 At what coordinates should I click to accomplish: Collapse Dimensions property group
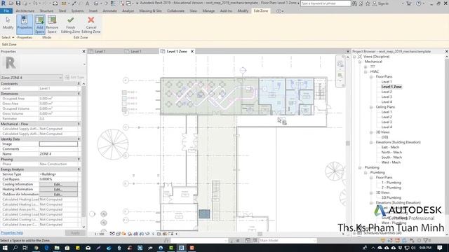(79, 94)
